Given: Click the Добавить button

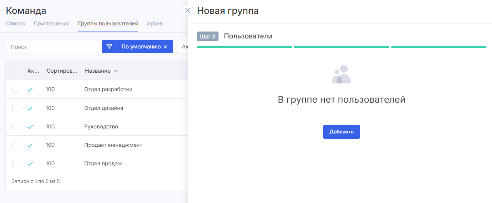Looking at the screenshot, I should pyautogui.click(x=342, y=131).
